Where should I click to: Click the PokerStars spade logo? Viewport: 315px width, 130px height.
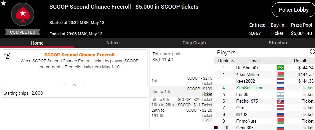[x=23, y=14]
